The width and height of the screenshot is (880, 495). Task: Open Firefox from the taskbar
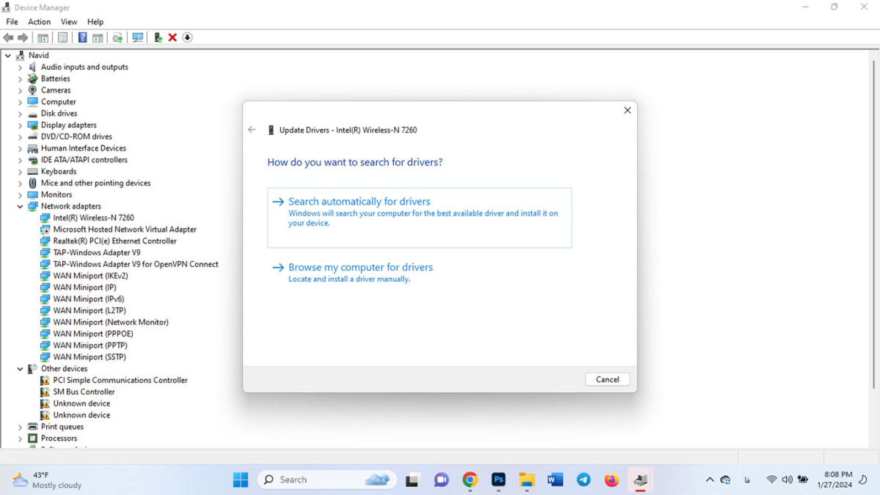click(612, 480)
